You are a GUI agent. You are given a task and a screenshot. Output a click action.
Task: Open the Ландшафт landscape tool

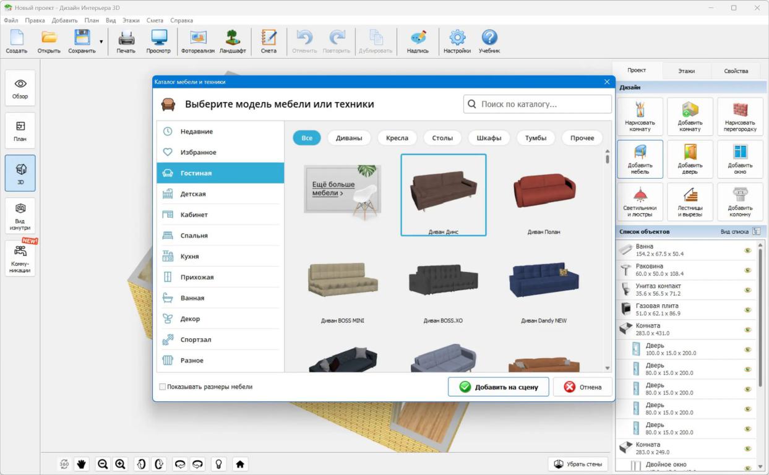coord(233,41)
